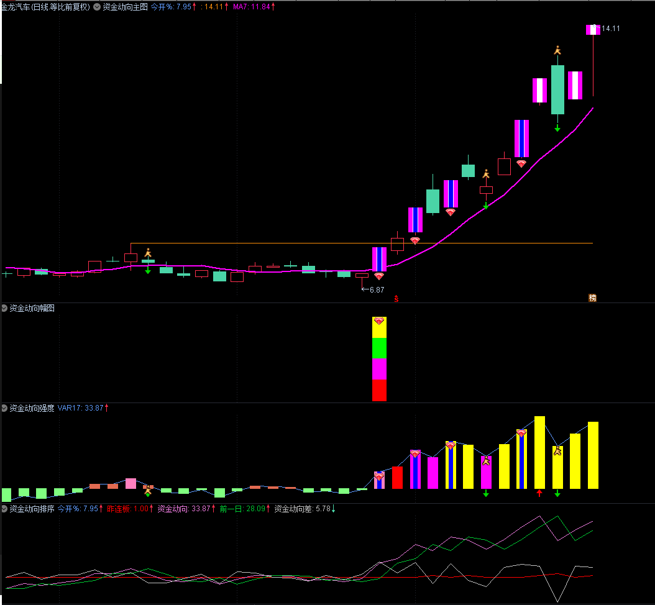Click the running-man signal left of the horizontal line
This screenshot has height=605, width=655.
tap(148, 253)
